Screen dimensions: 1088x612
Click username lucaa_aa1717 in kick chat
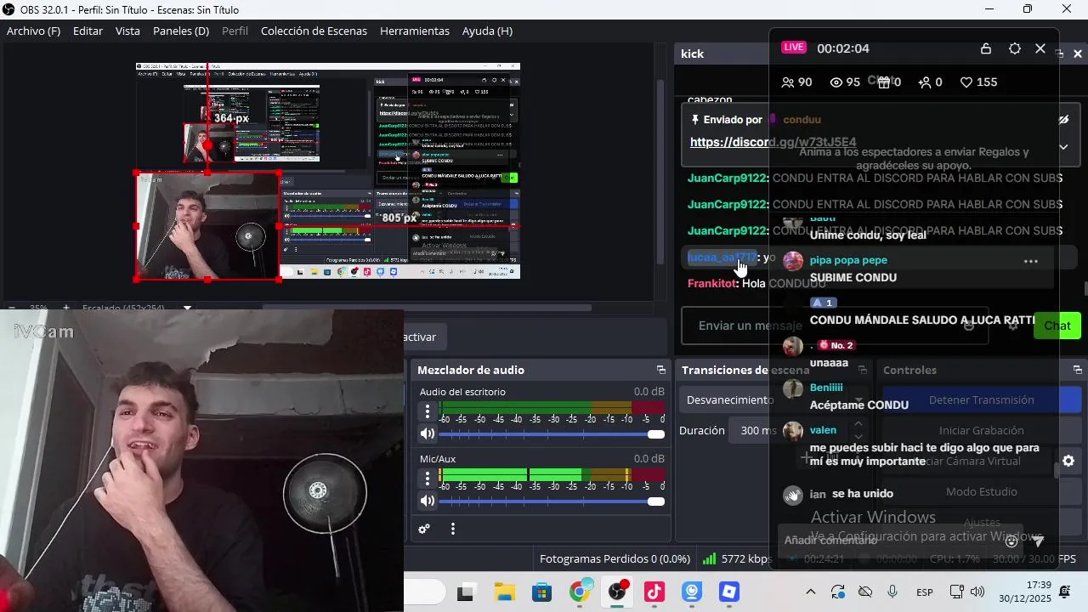pos(722,258)
